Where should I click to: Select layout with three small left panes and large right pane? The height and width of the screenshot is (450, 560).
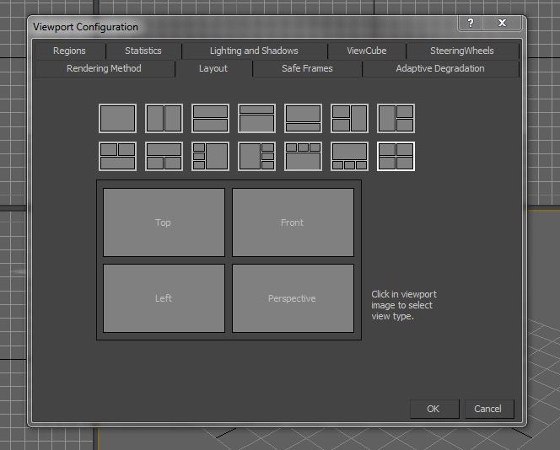[x=210, y=156]
